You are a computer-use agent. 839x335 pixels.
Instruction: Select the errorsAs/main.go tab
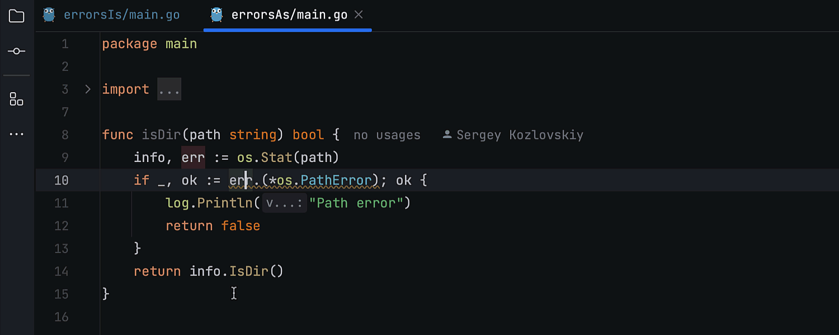click(289, 15)
